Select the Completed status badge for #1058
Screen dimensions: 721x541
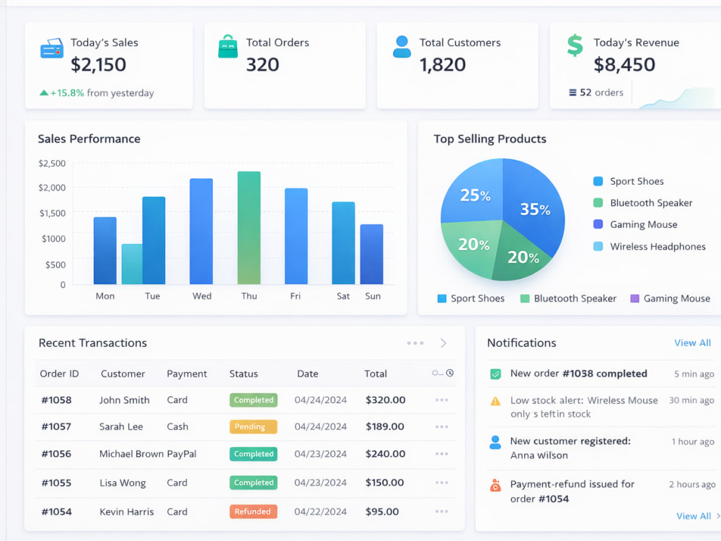click(x=253, y=400)
